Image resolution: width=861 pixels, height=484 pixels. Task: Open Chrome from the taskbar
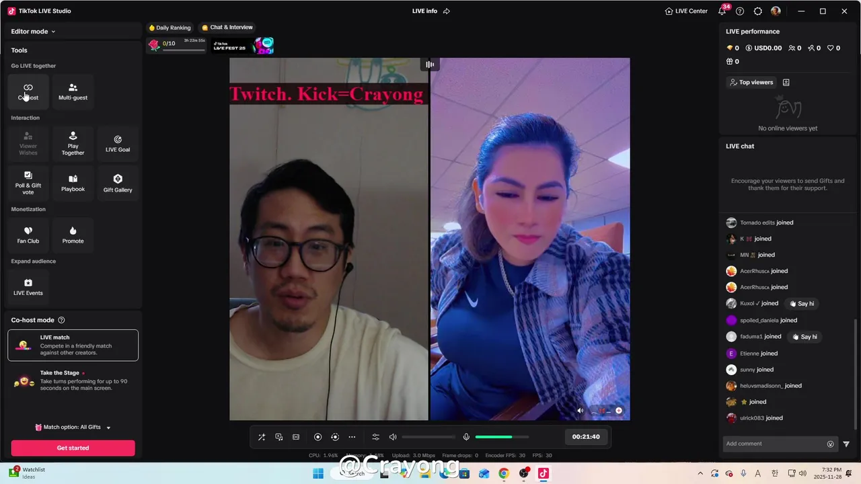pos(504,473)
